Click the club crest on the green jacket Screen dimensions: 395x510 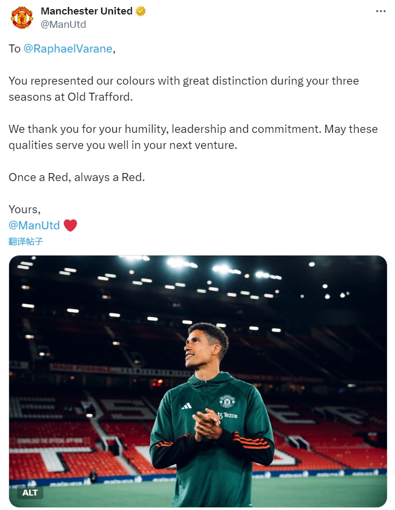pos(227,401)
